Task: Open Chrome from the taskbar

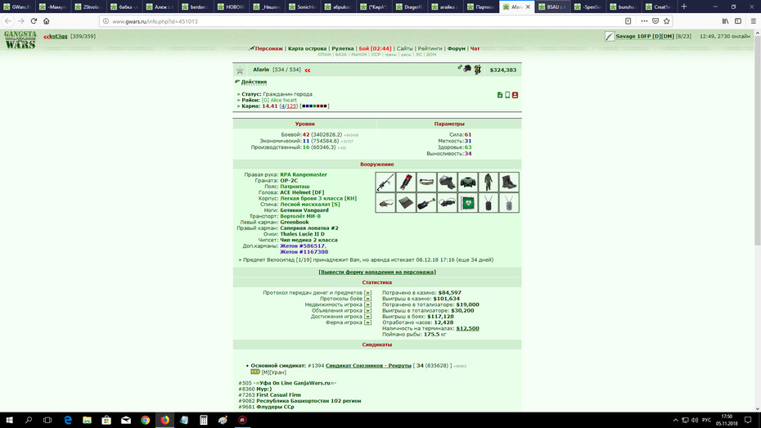Action: [x=145, y=421]
